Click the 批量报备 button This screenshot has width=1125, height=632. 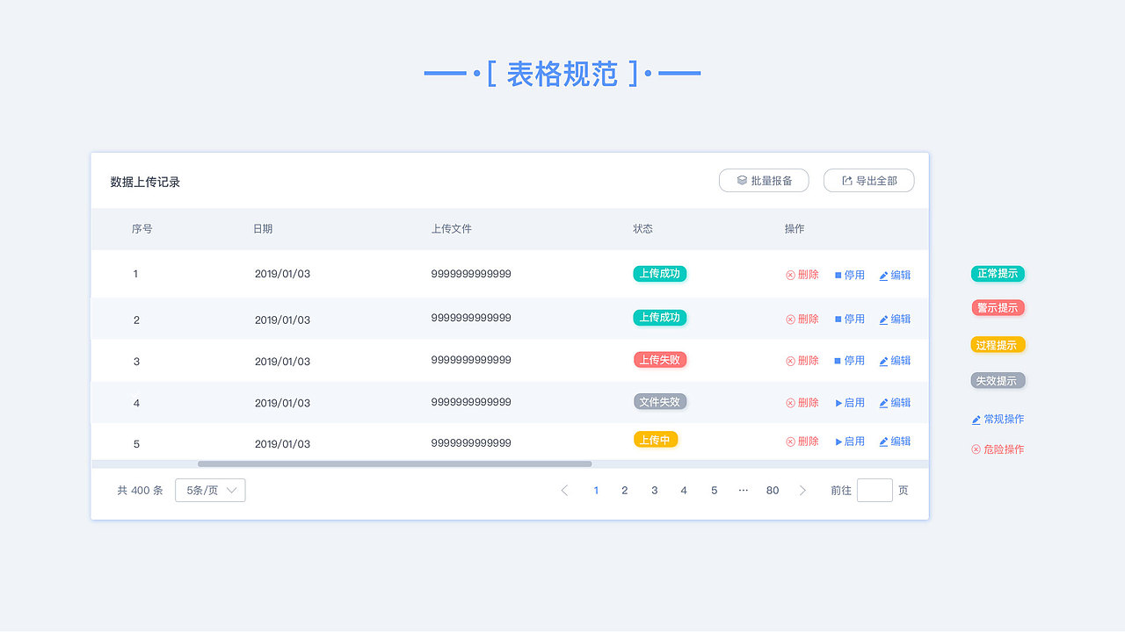764,180
